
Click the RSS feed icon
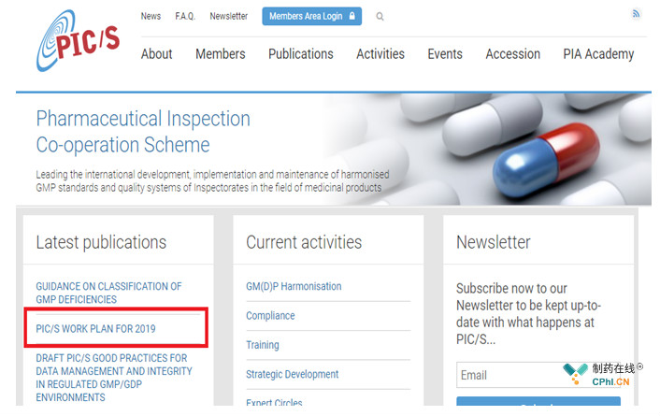point(636,14)
